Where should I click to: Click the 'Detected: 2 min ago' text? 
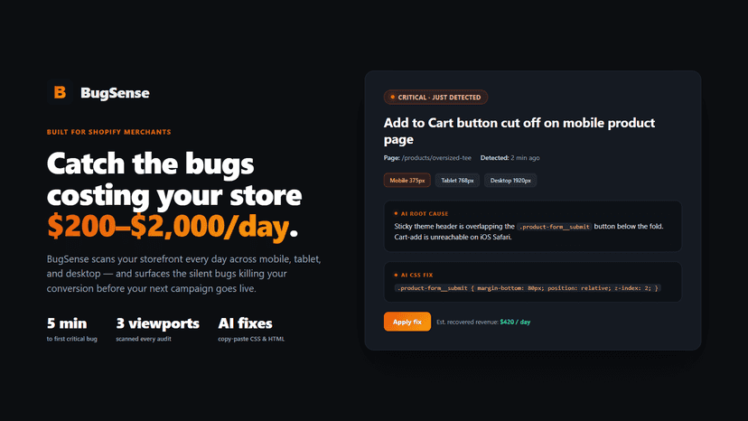coord(510,158)
